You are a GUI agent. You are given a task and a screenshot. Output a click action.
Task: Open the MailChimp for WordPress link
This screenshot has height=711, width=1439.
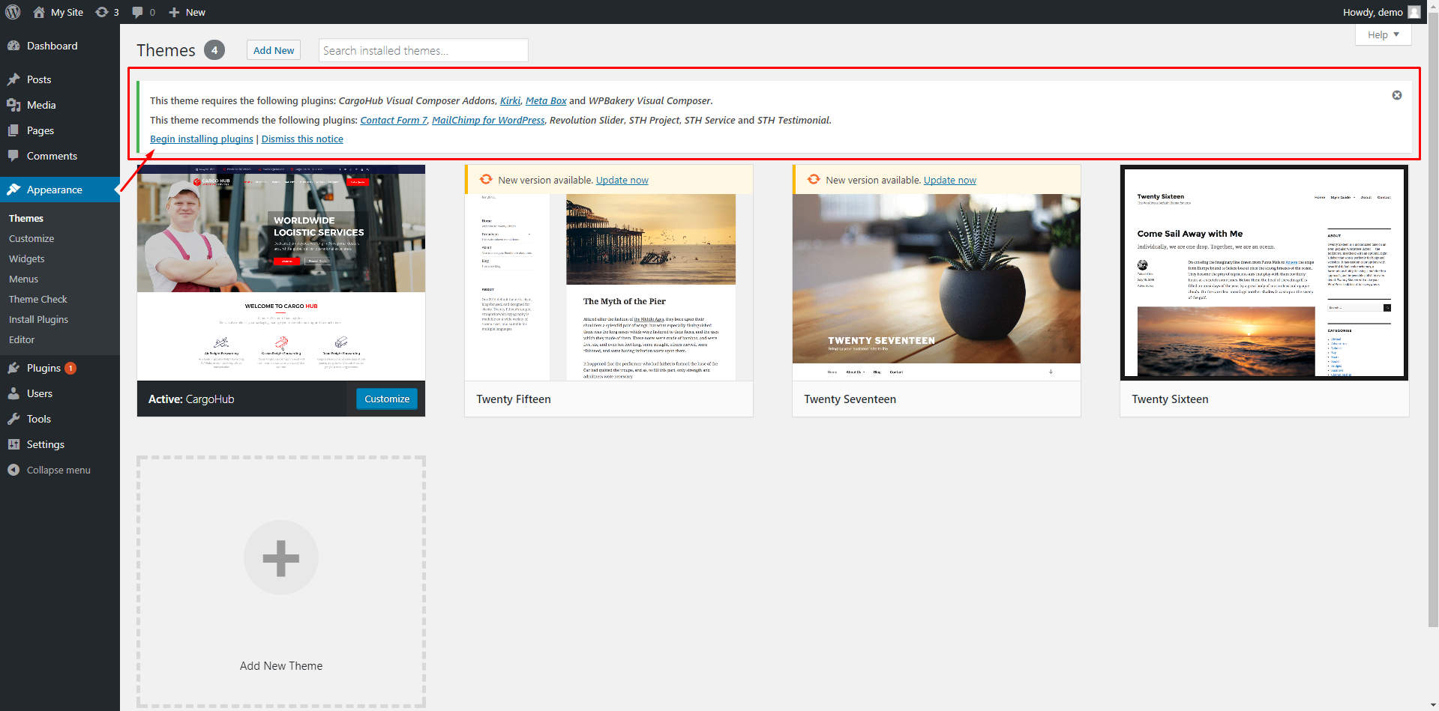(488, 120)
